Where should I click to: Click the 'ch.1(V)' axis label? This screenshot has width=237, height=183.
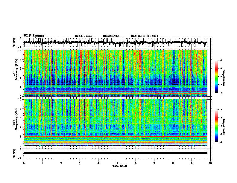pyautogui.click(x=14, y=42)
